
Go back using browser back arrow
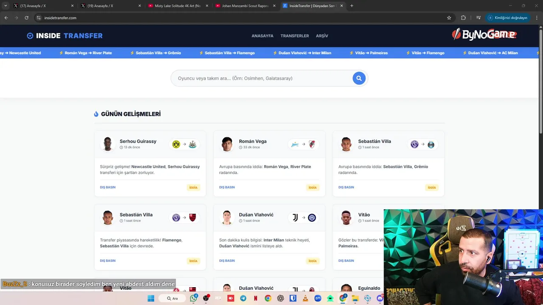point(6,18)
